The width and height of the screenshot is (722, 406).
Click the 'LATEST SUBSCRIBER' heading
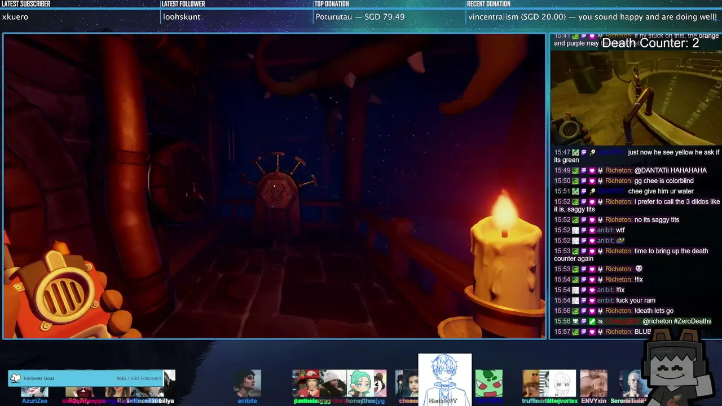coord(26,4)
